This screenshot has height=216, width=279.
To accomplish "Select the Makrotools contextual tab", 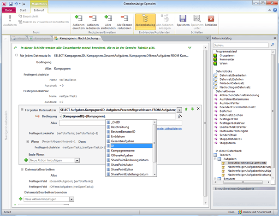I will coord(39,4).
